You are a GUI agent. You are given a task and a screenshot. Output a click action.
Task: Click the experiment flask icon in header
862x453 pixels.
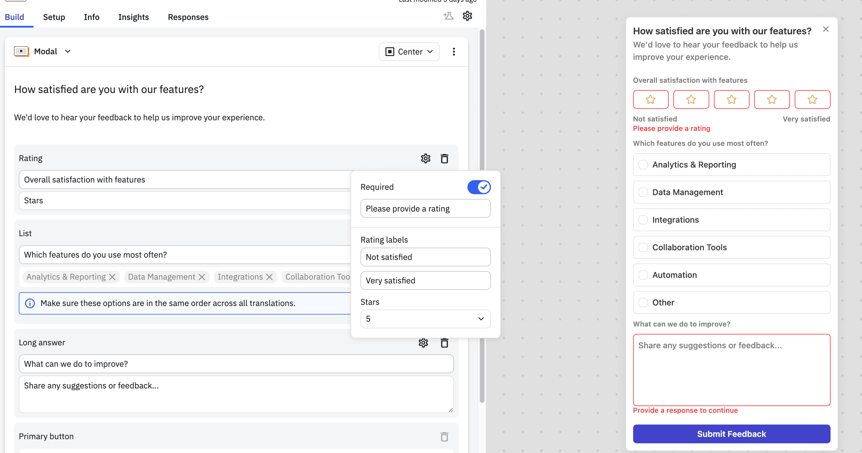448,16
